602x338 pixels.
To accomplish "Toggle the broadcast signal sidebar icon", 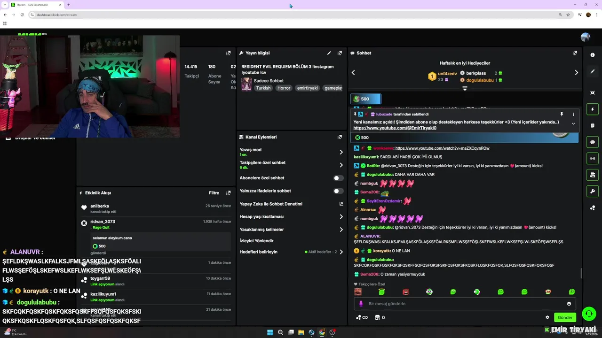I will (593, 159).
